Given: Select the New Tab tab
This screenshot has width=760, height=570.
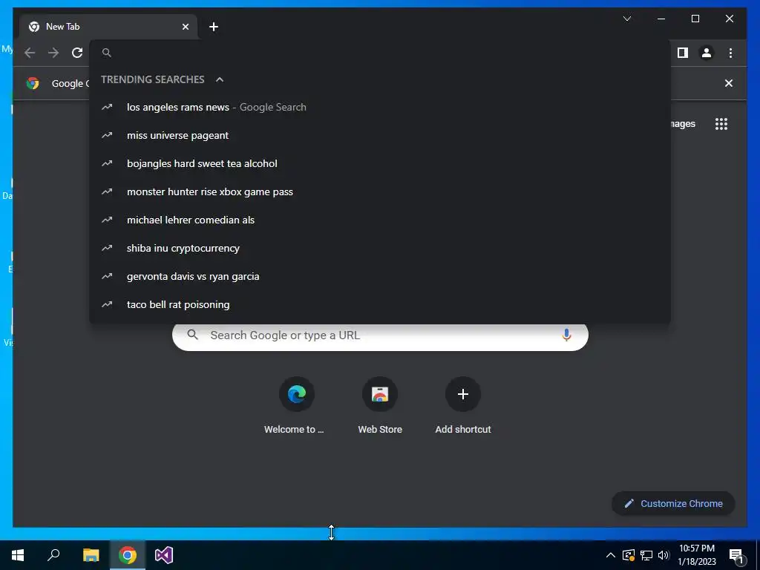Looking at the screenshot, I should (x=108, y=27).
